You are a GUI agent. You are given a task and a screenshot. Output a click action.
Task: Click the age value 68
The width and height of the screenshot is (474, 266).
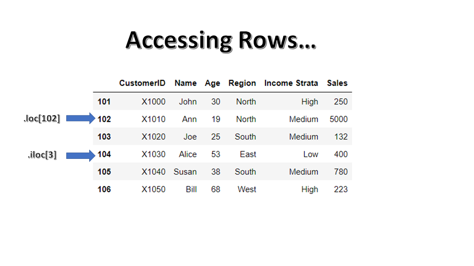point(216,189)
